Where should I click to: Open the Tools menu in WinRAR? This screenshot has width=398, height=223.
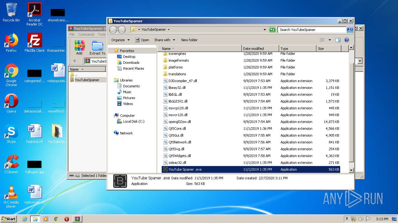102,34
